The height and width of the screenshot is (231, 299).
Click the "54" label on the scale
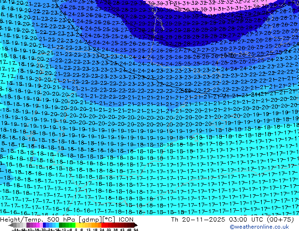(136, 230)
